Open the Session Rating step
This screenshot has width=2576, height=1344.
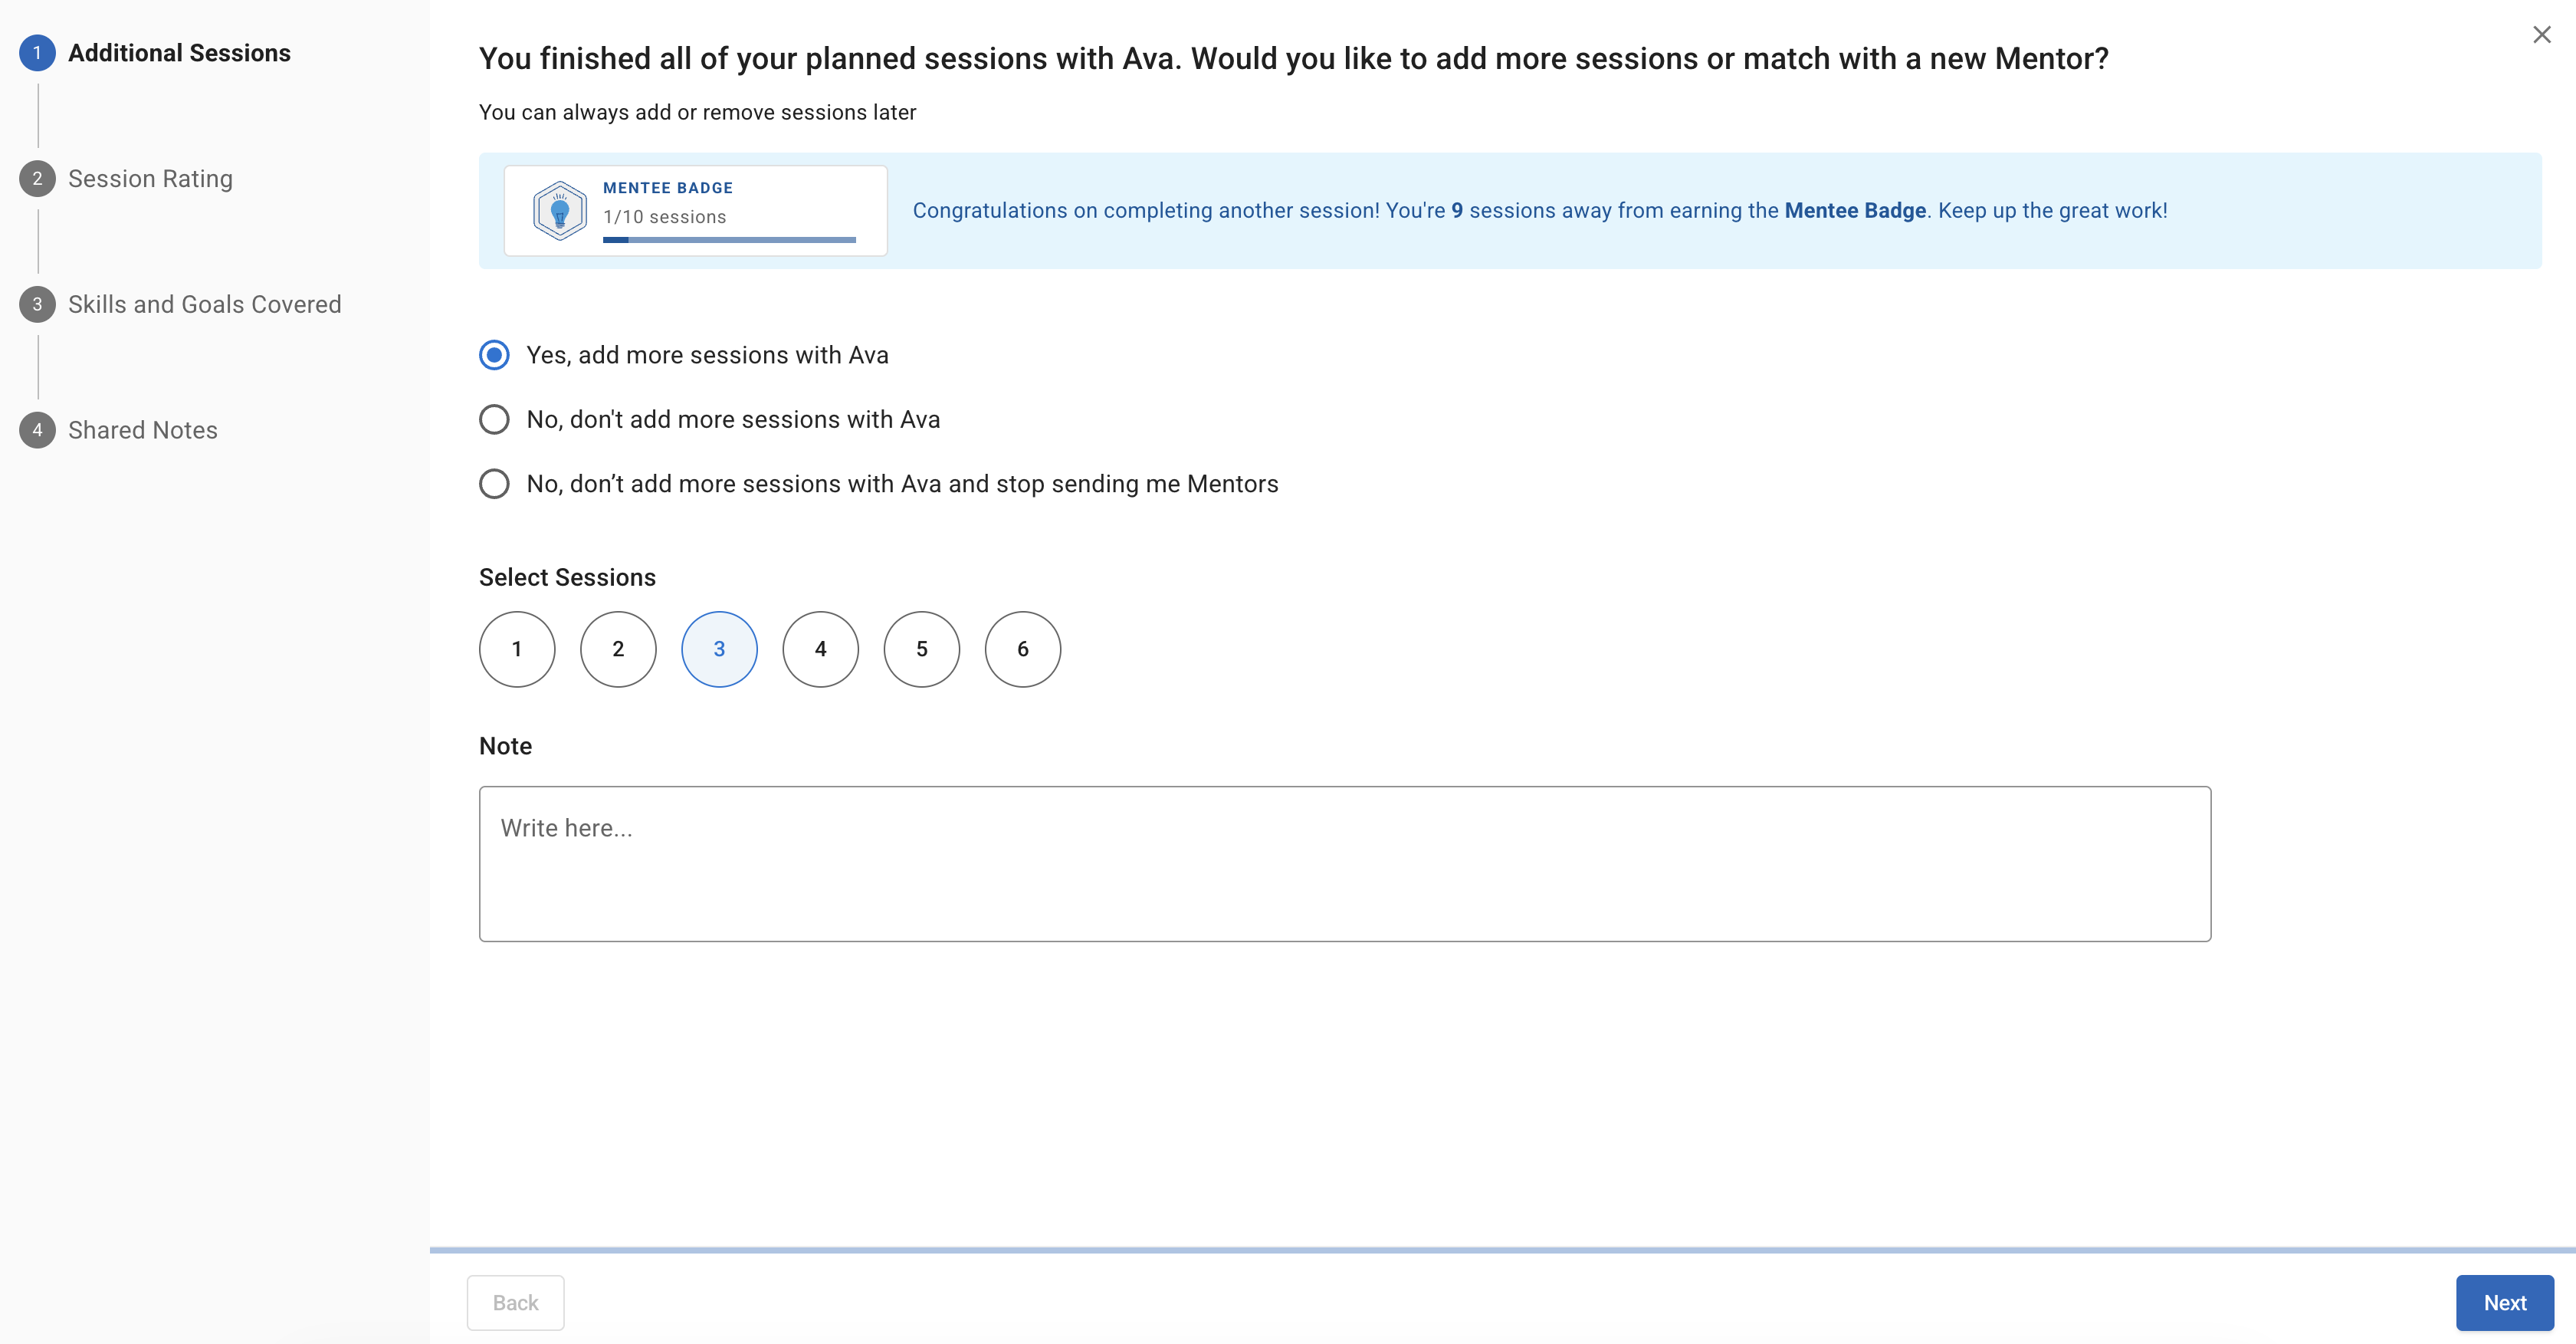tap(150, 179)
